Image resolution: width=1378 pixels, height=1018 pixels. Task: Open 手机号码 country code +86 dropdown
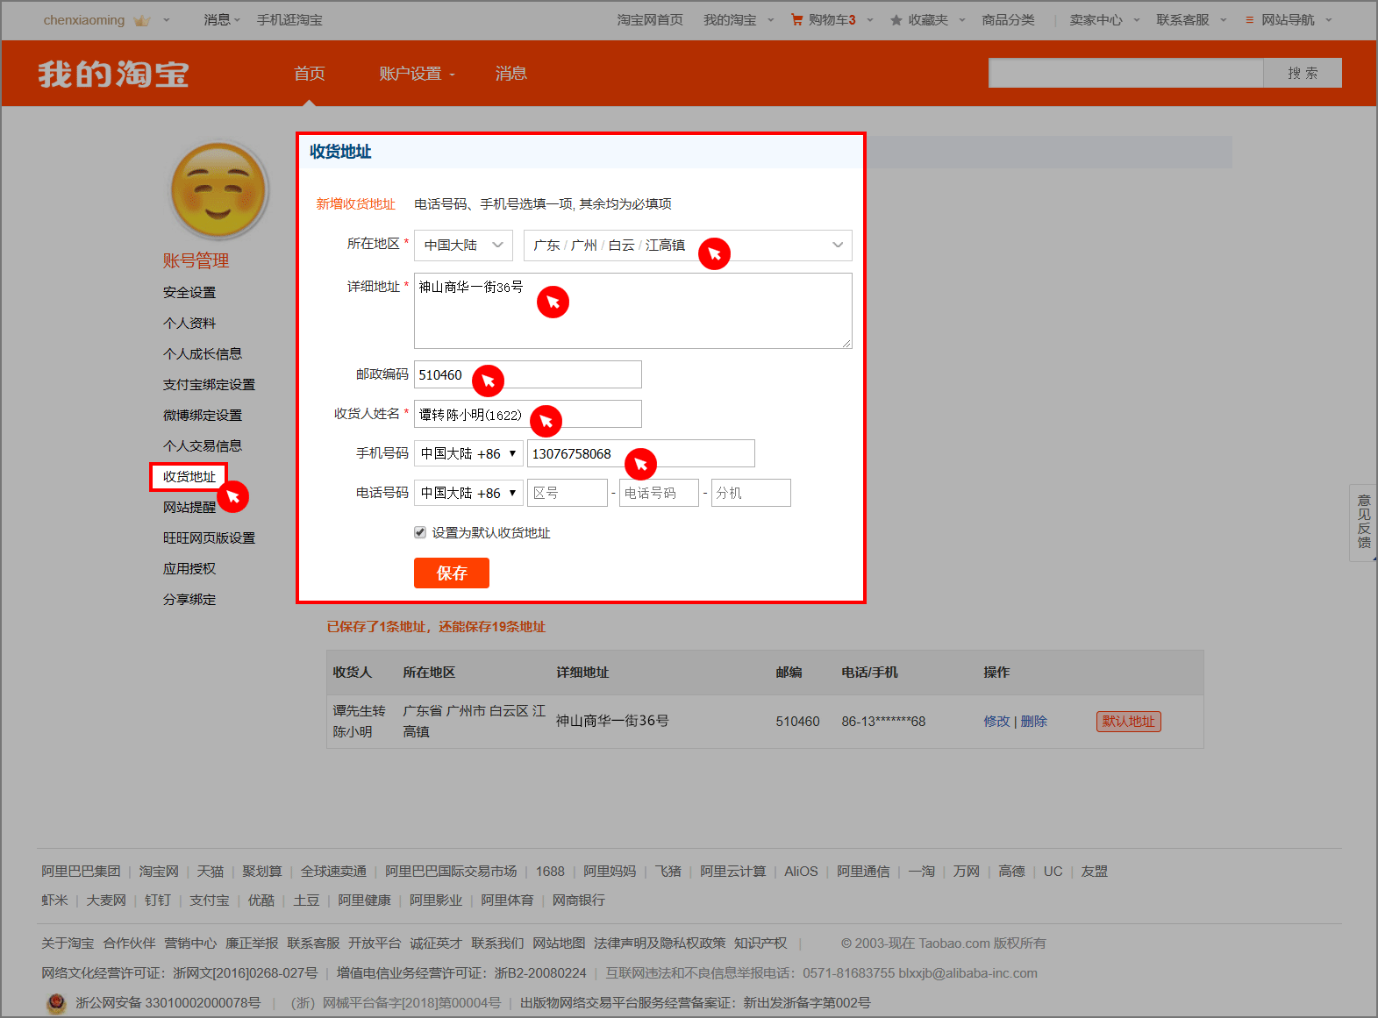click(x=468, y=453)
